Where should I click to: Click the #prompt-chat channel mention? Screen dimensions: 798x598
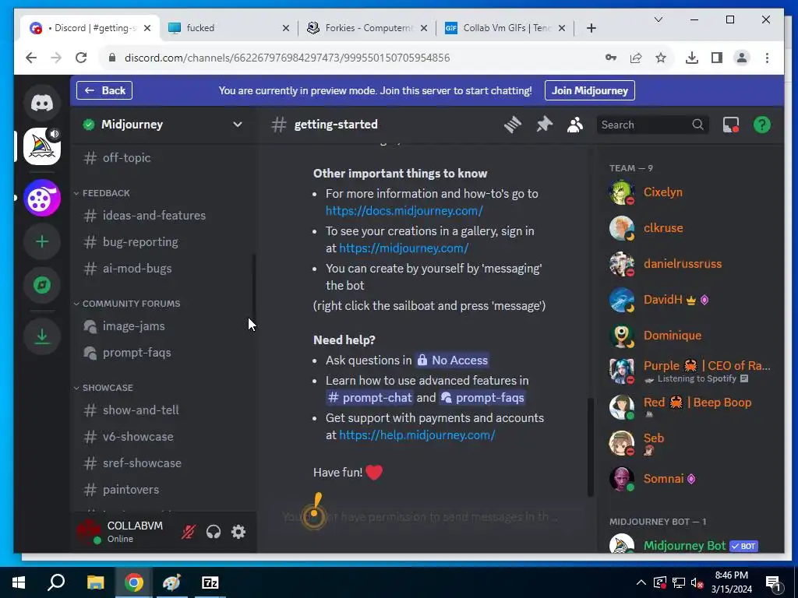(369, 398)
